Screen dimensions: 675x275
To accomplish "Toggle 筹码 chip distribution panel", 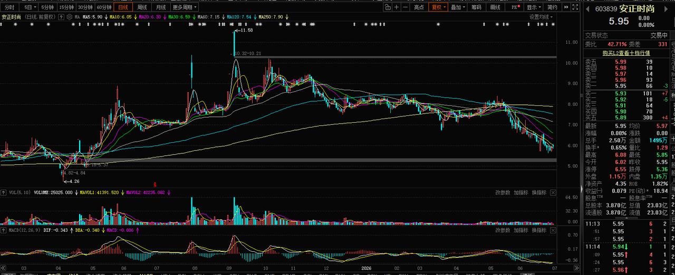I will (476, 7).
